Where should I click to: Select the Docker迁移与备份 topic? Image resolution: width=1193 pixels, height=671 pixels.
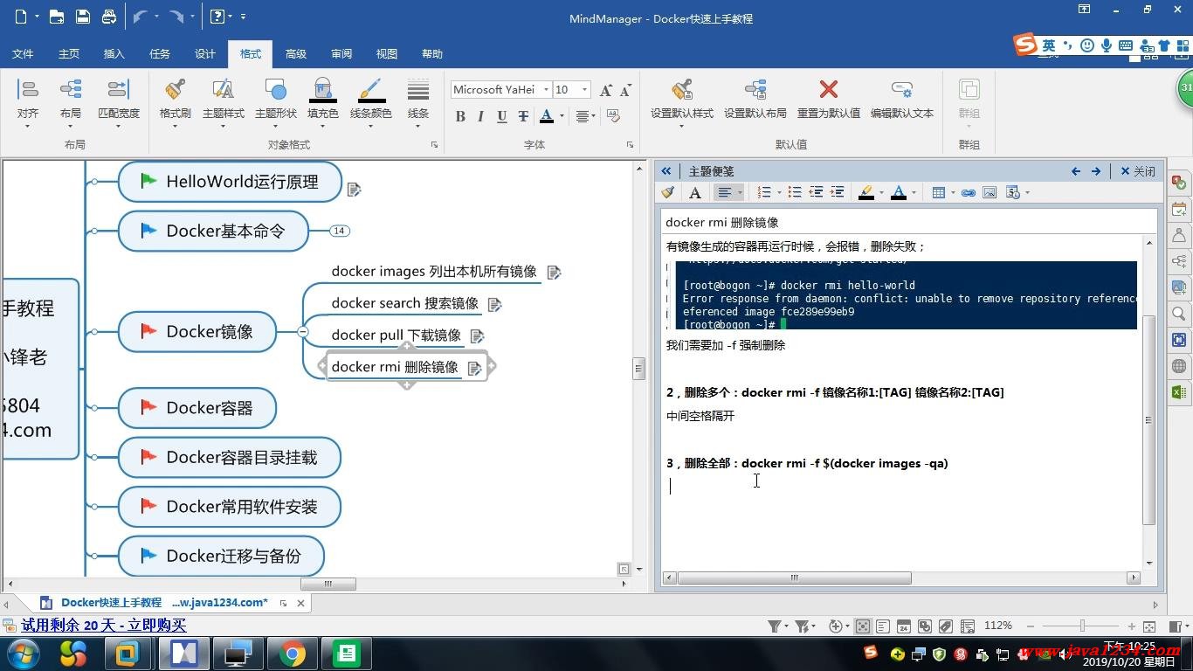(x=221, y=556)
